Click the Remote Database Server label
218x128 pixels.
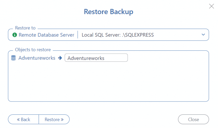pyautogui.click(x=46, y=35)
